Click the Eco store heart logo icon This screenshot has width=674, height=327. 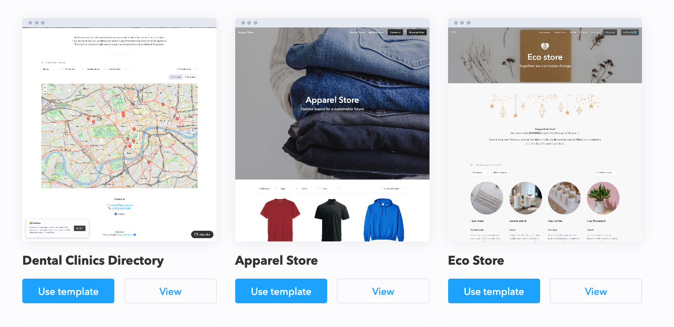545,47
